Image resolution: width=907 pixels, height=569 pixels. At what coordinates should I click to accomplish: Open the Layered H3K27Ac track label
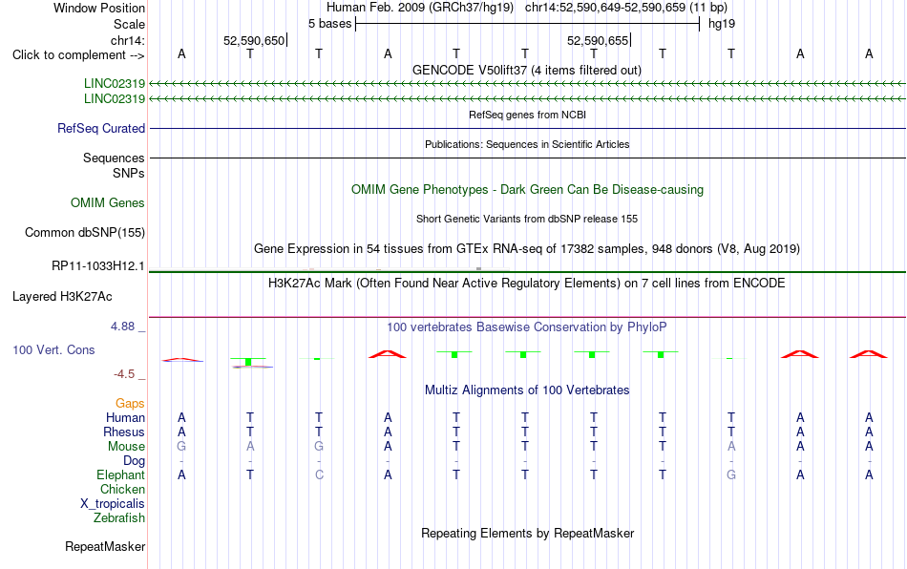click(x=62, y=297)
